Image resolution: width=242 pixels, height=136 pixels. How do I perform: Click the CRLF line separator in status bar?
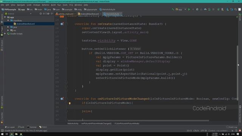(x=196, y=131)
